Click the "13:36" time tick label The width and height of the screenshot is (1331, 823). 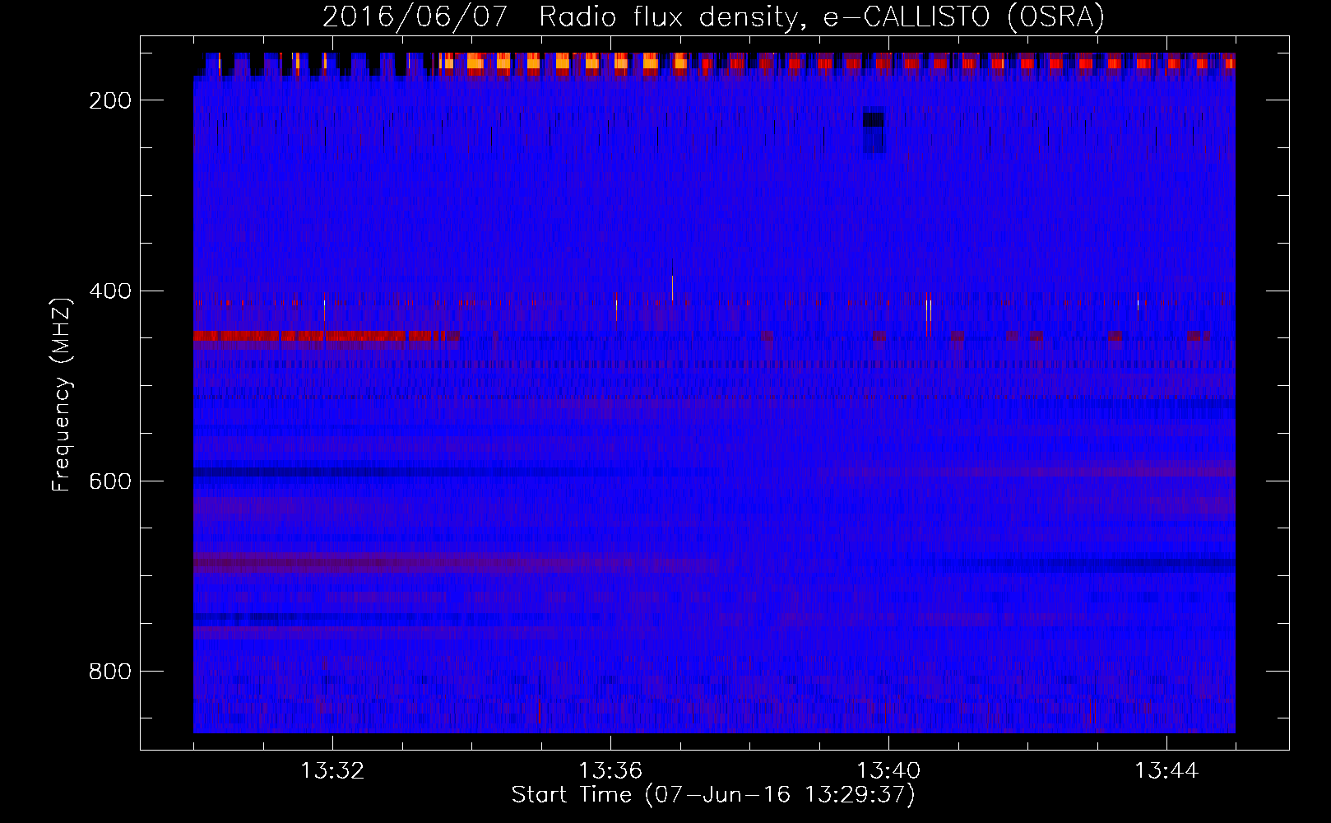coord(610,771)
